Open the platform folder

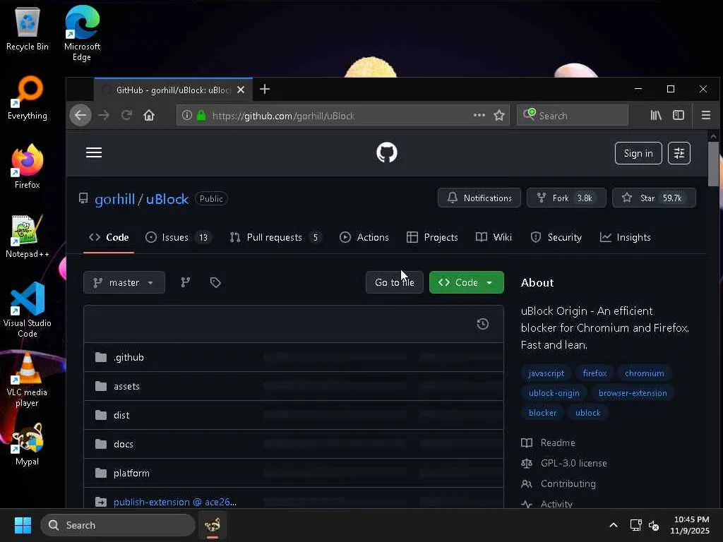point(131,474)
